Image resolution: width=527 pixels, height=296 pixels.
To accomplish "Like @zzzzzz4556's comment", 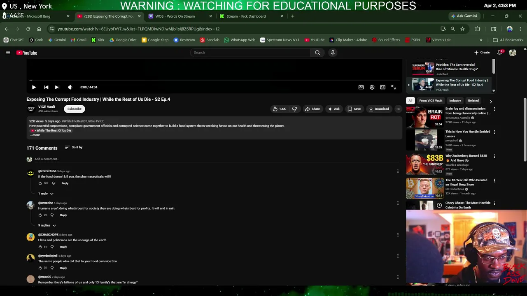I will point(40,183).
